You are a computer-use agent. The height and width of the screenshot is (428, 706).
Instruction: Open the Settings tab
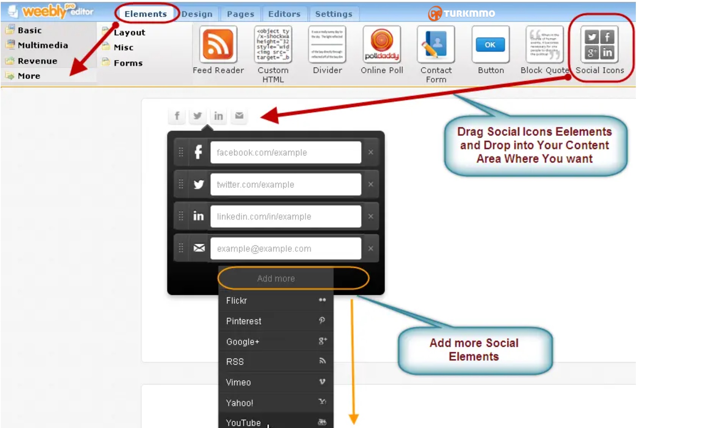[334, 14]
